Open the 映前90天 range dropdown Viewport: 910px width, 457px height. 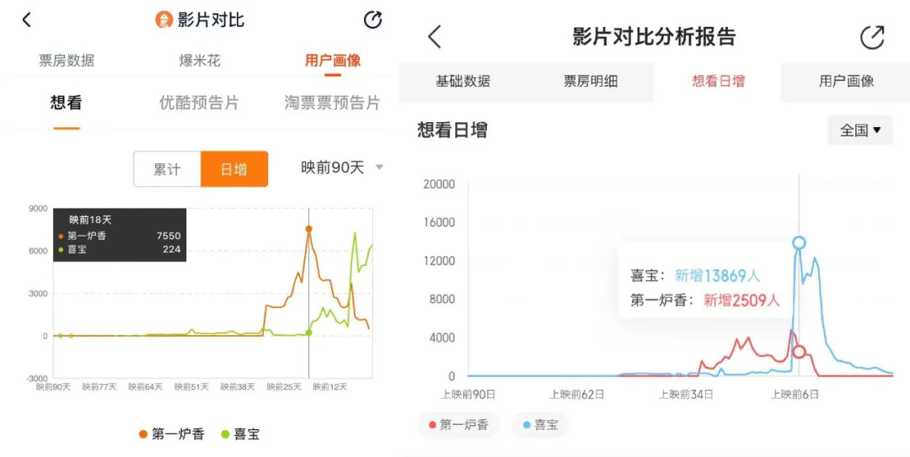[x=342, y=167]
